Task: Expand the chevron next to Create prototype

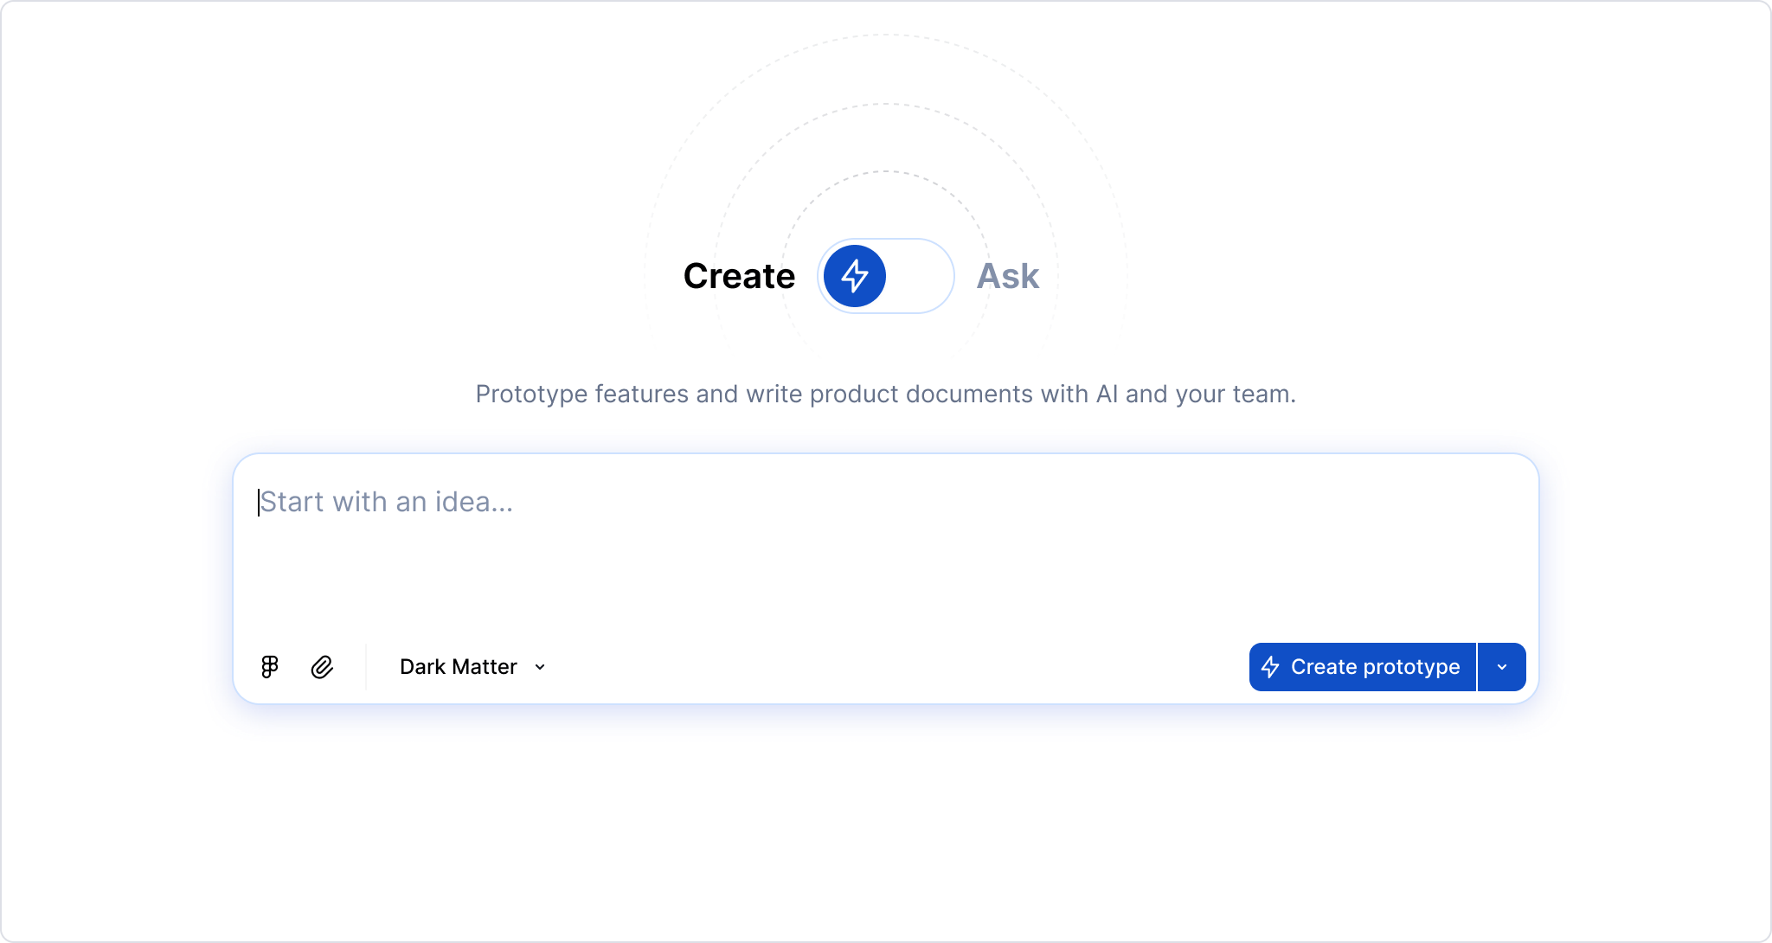Action: click(x=1503, y=666)
